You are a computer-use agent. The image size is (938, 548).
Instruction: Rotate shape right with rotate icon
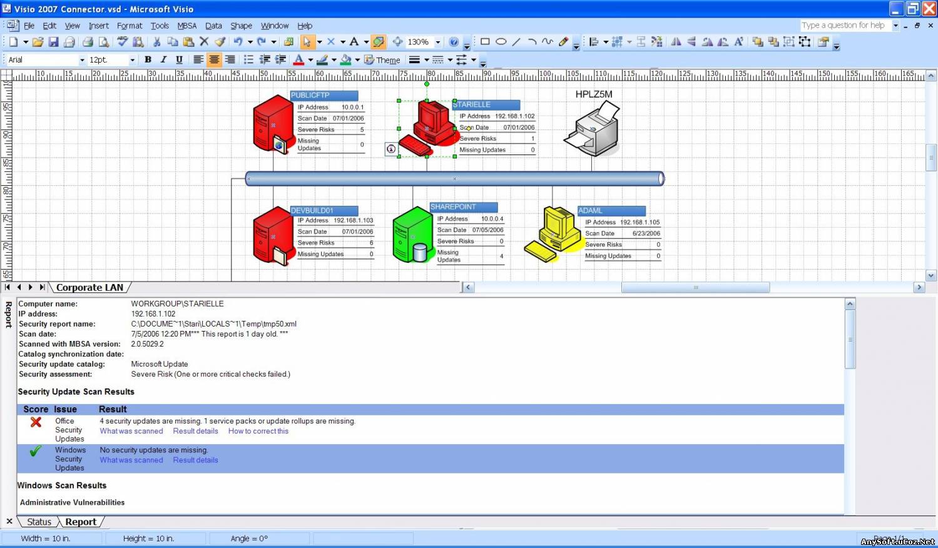pos(708,42)
